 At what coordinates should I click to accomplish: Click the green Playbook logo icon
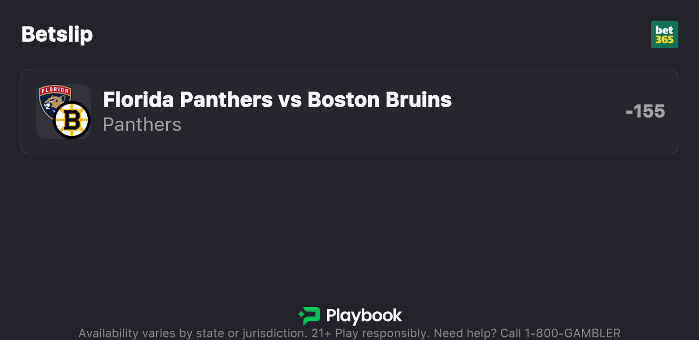pyautogui.click(x=309, y=316)
